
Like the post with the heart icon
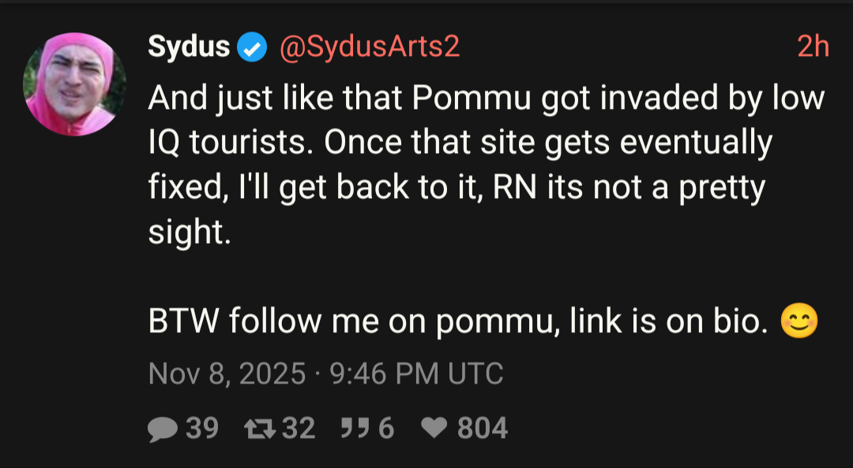(434, 429)
